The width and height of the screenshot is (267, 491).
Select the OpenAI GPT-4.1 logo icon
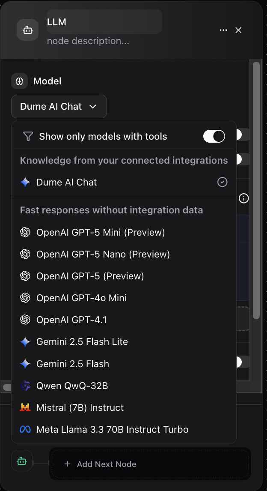(26, 319)
